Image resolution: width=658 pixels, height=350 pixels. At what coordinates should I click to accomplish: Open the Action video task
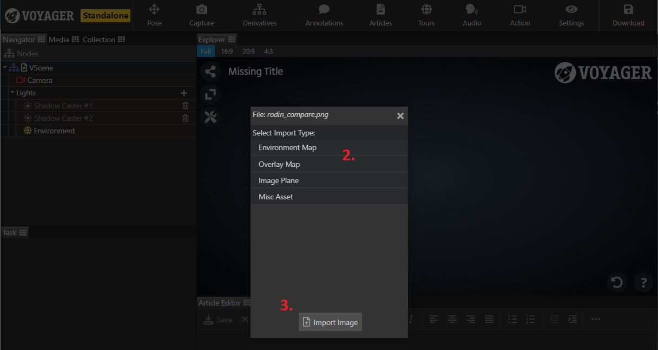coord(520,15)
